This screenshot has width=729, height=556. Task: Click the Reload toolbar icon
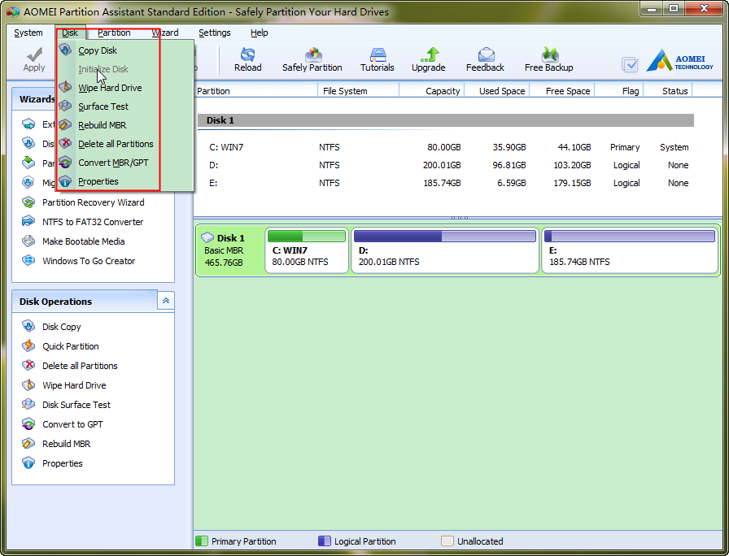(x=248, y=54)
